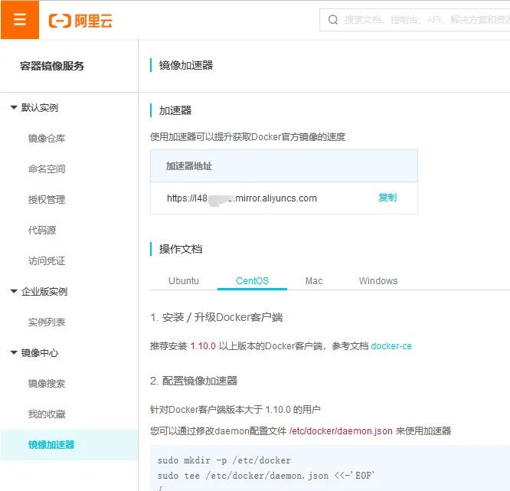Click the 镜像中心 group label
The width and height of the screenshot is (510, 491).
[40, 352]
